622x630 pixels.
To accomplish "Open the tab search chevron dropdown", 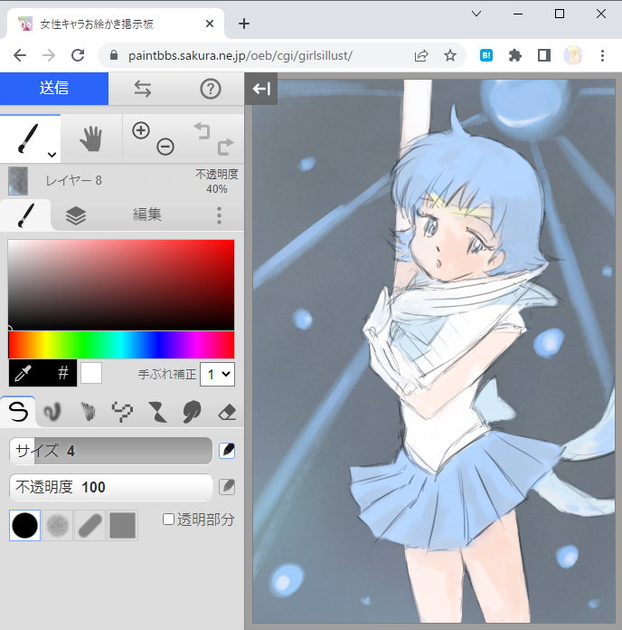I will (x=476, y=14).
